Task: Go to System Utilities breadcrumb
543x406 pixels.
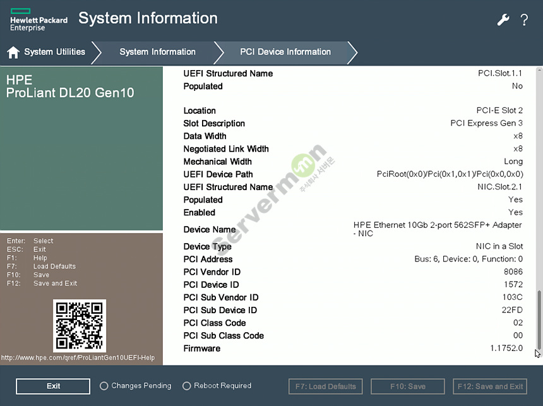Action: point(54,52)
